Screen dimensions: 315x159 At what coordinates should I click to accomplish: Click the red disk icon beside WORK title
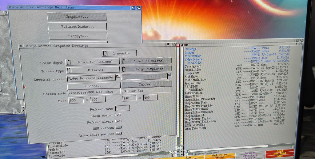tap(178, 45)
